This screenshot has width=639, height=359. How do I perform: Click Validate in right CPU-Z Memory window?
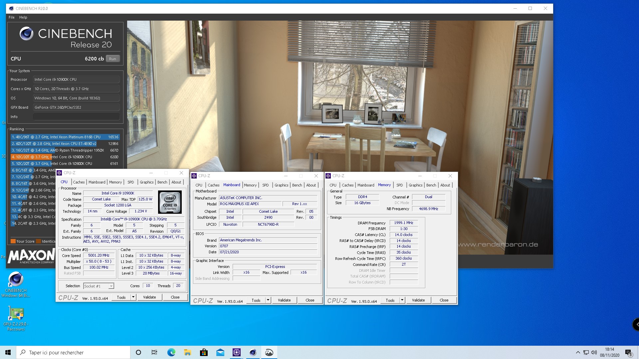tap(418, 300)
